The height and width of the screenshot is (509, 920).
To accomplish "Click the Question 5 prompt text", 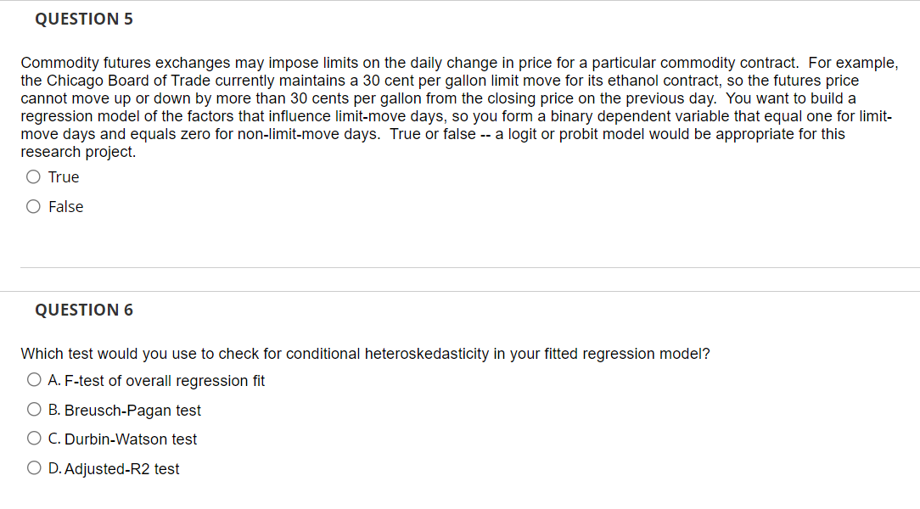I will point(458,106).
